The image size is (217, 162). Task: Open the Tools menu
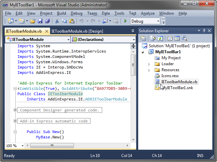click(119, 13)
